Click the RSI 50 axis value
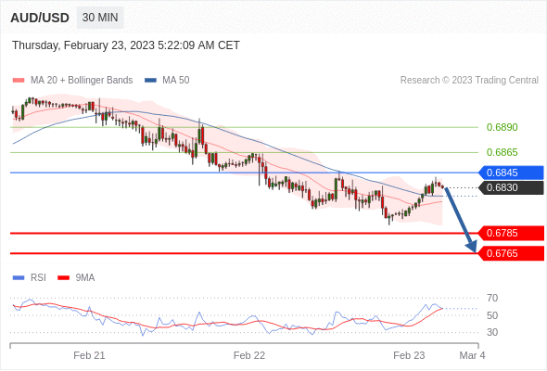Viewport: 547px width, 371px height. point(492,315)
